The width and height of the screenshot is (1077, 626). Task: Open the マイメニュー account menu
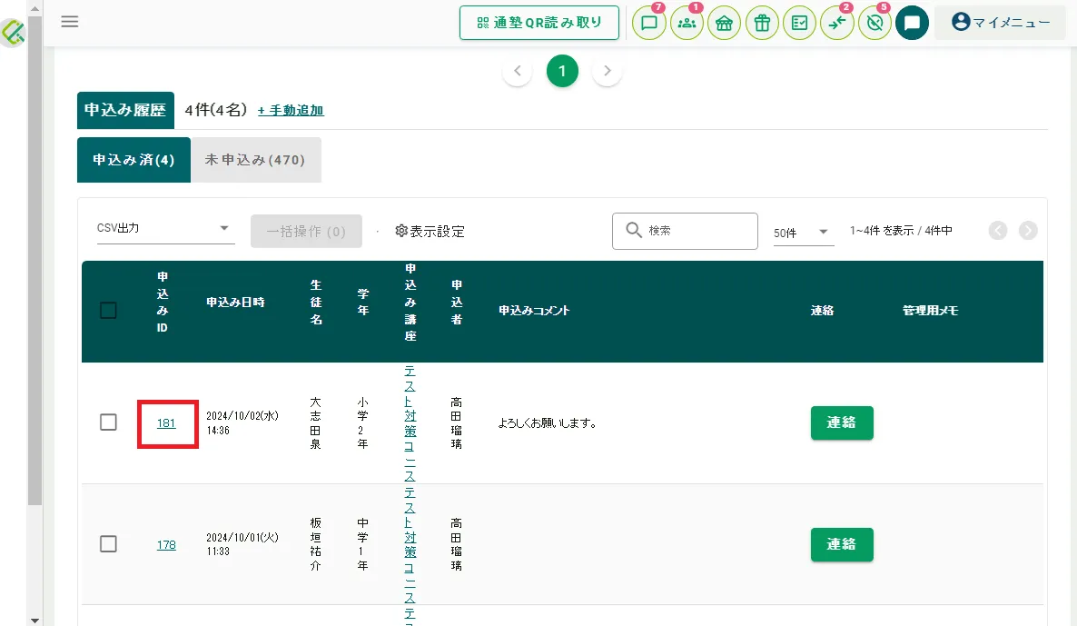[1000, 23]
